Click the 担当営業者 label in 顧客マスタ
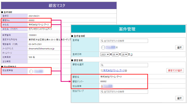 point(8,70)
